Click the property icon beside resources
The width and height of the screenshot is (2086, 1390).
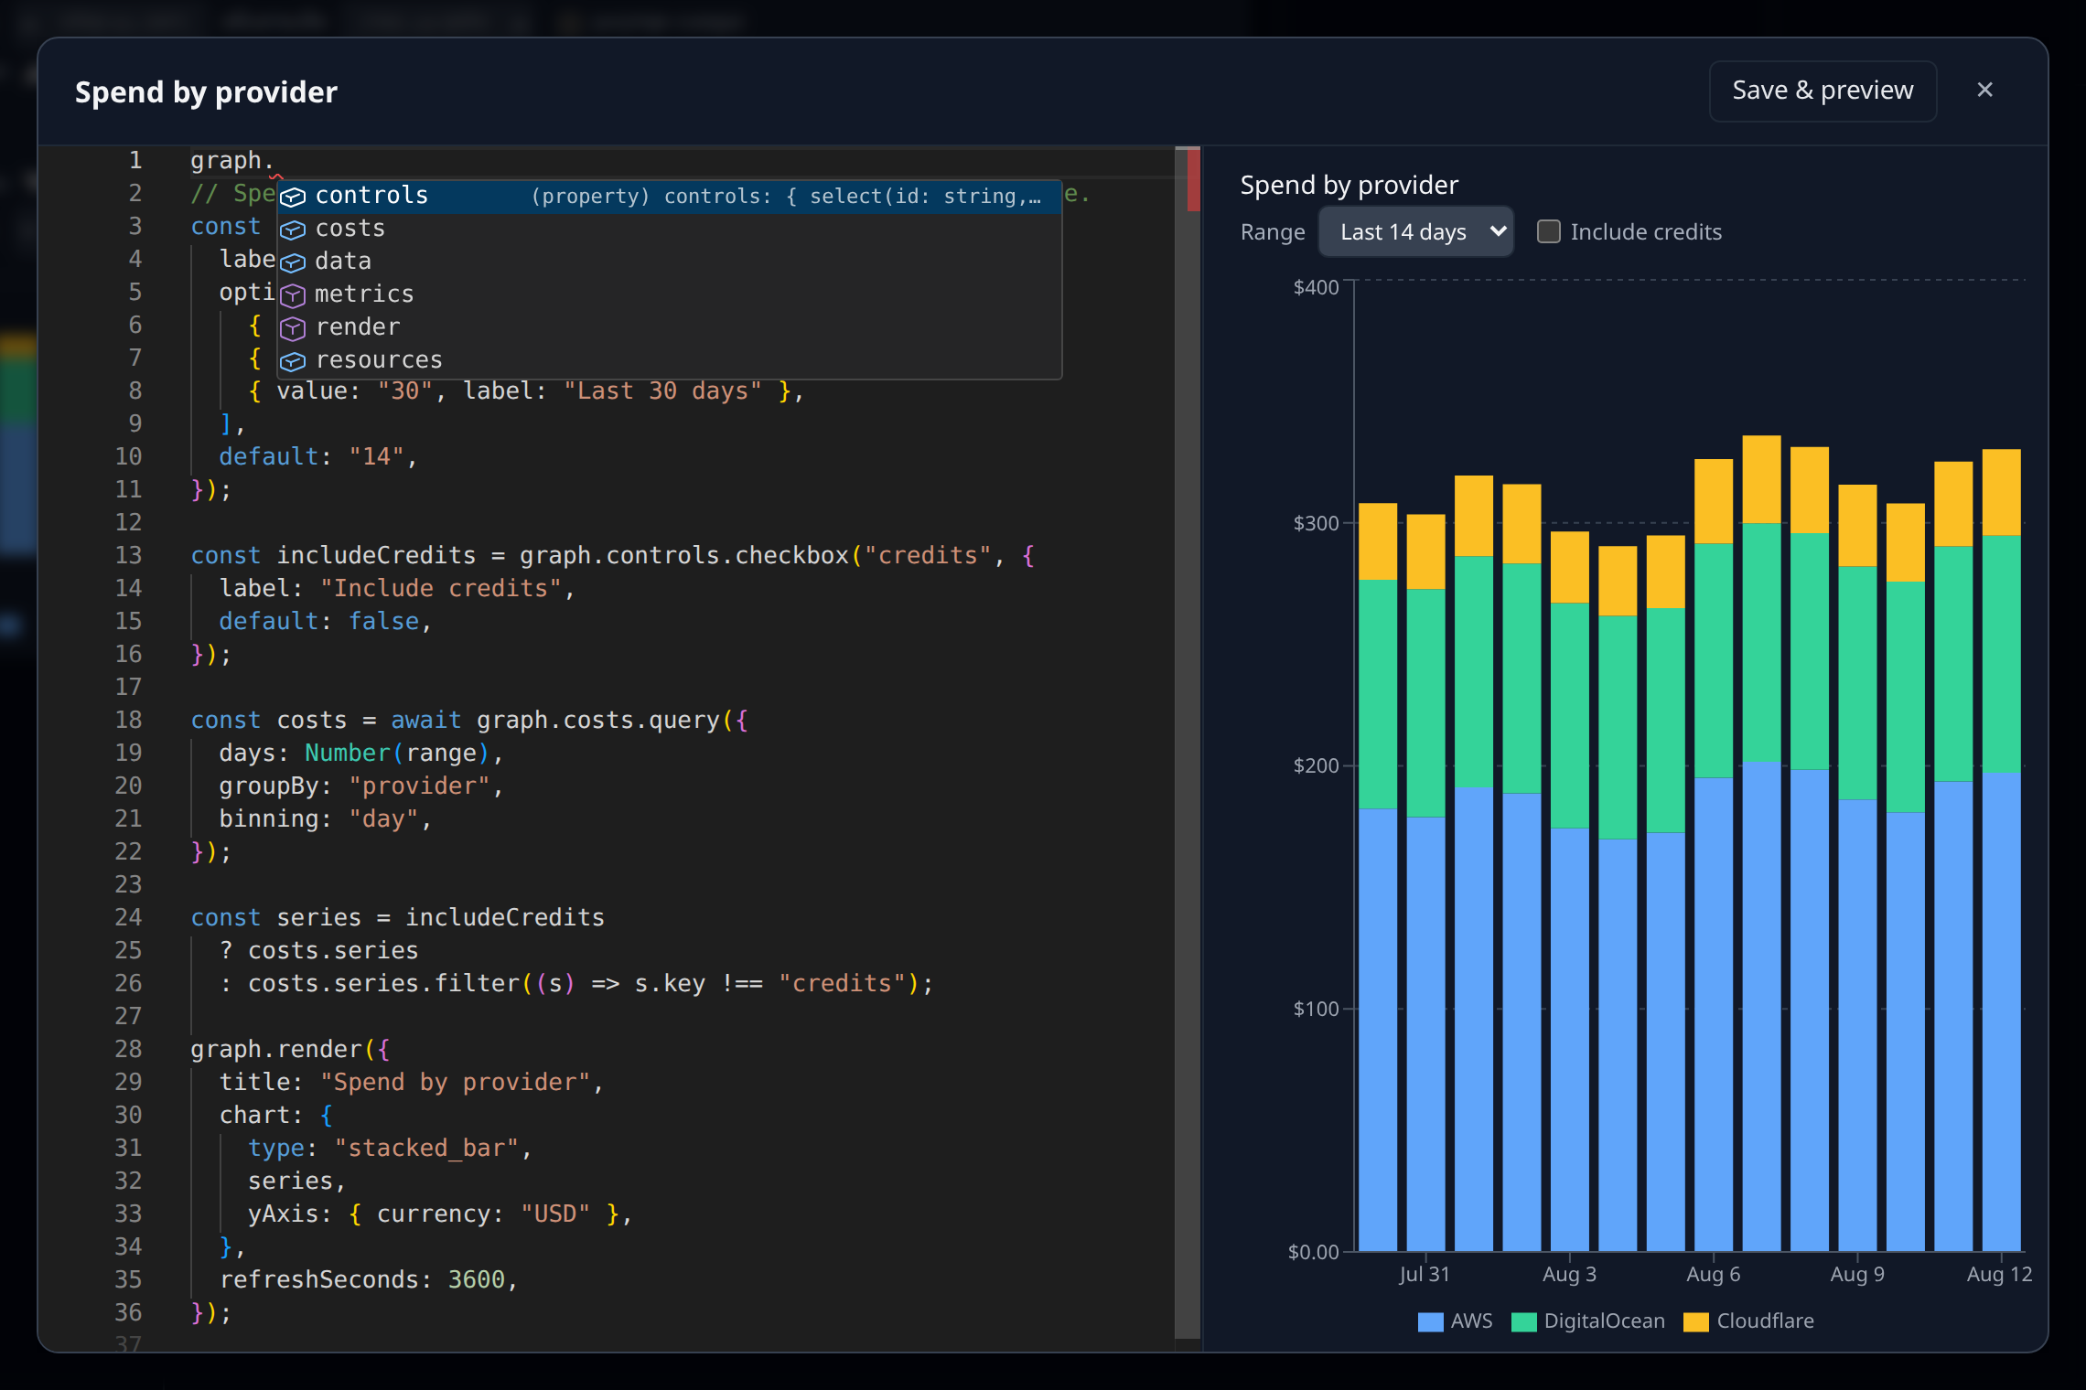coord(292,361)
